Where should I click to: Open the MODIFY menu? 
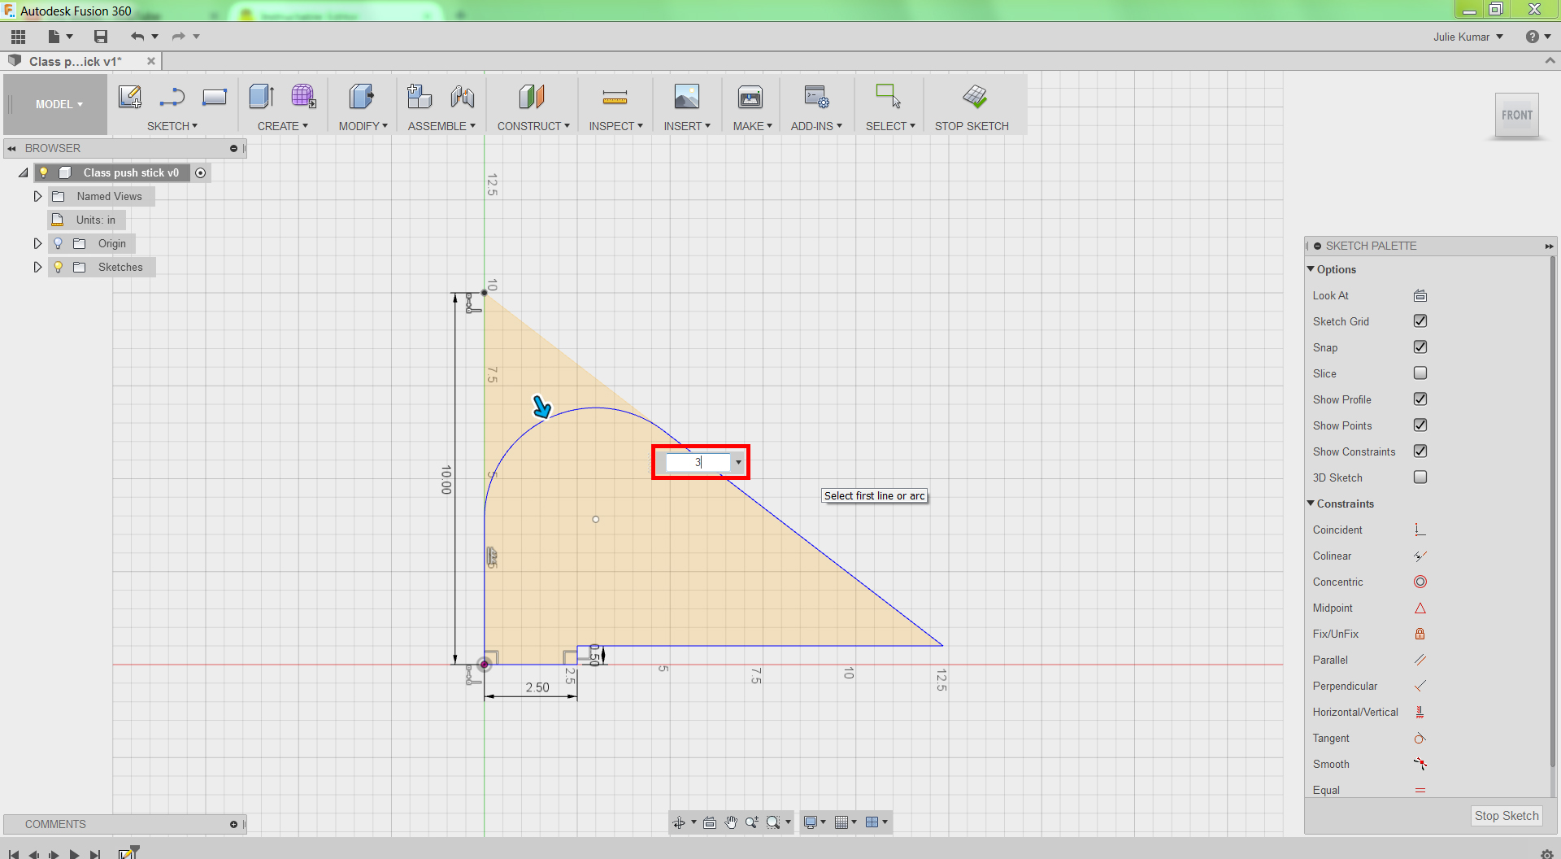(363, 126)
